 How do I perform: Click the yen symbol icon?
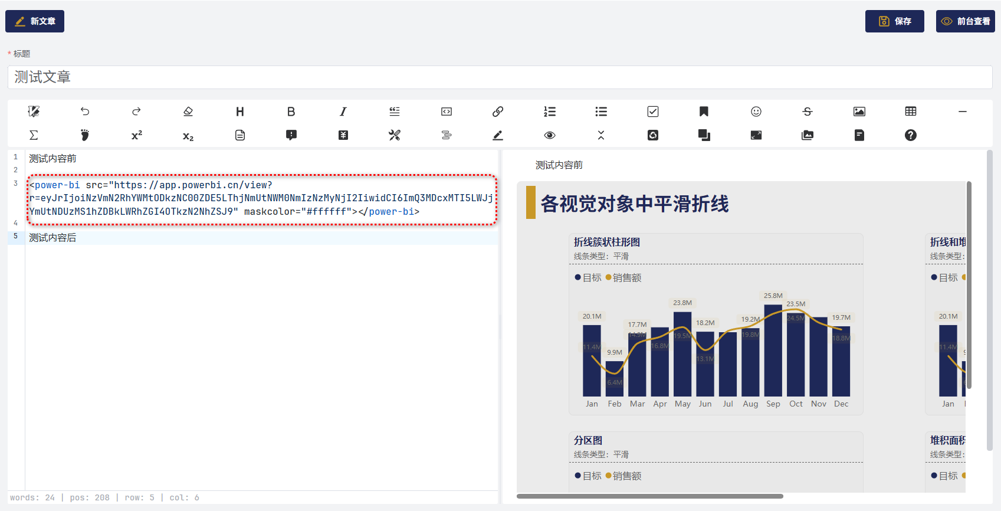[x=343, y=135]
